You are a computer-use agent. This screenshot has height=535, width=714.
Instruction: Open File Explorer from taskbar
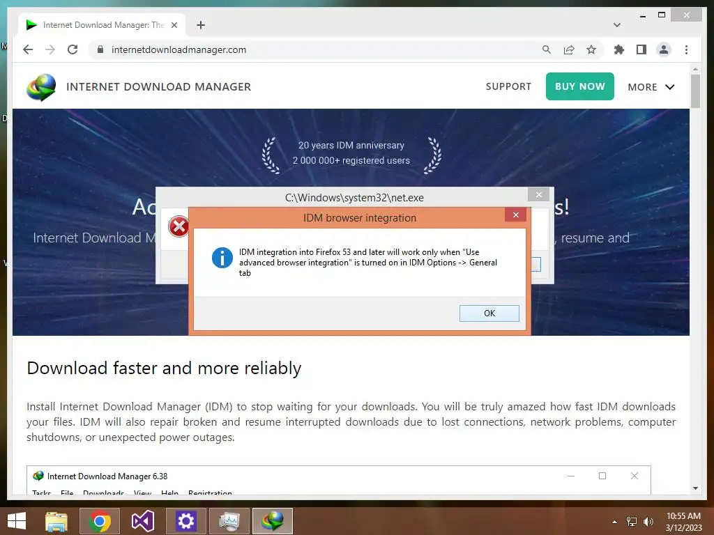[56, 521]
